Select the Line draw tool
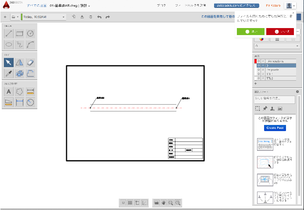 click(8, 33)
